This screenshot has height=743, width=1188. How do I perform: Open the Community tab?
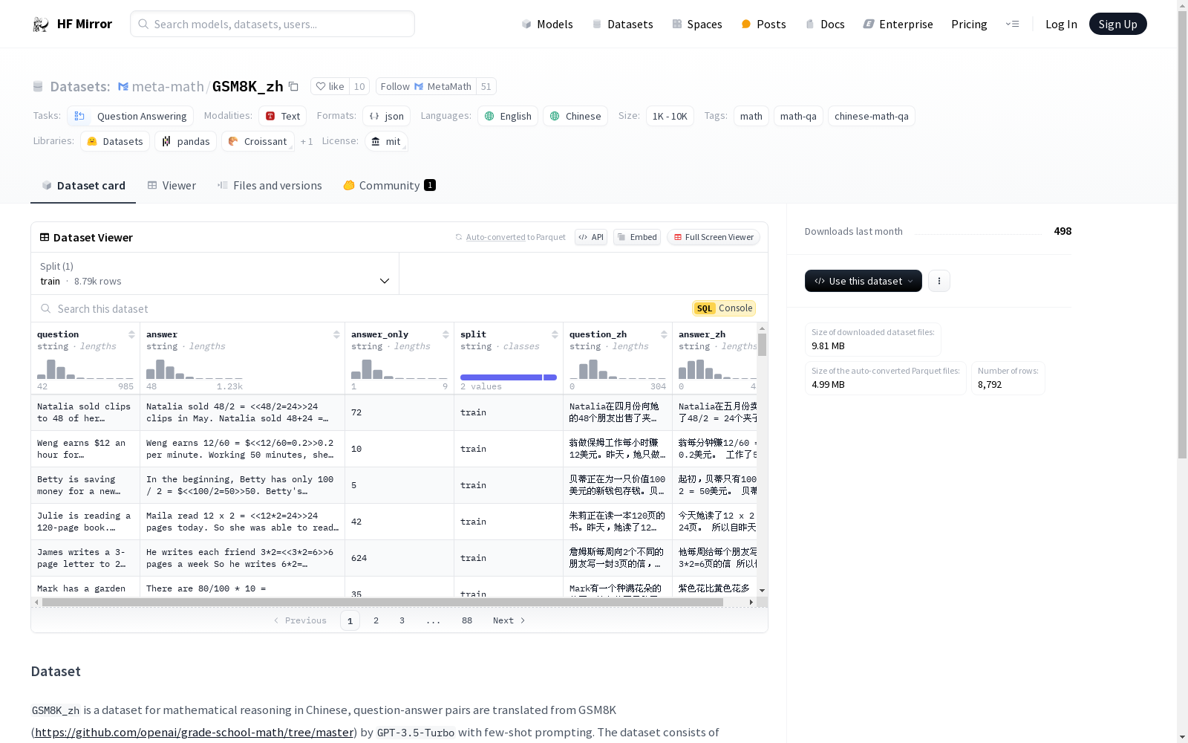(x=389, y=186)
